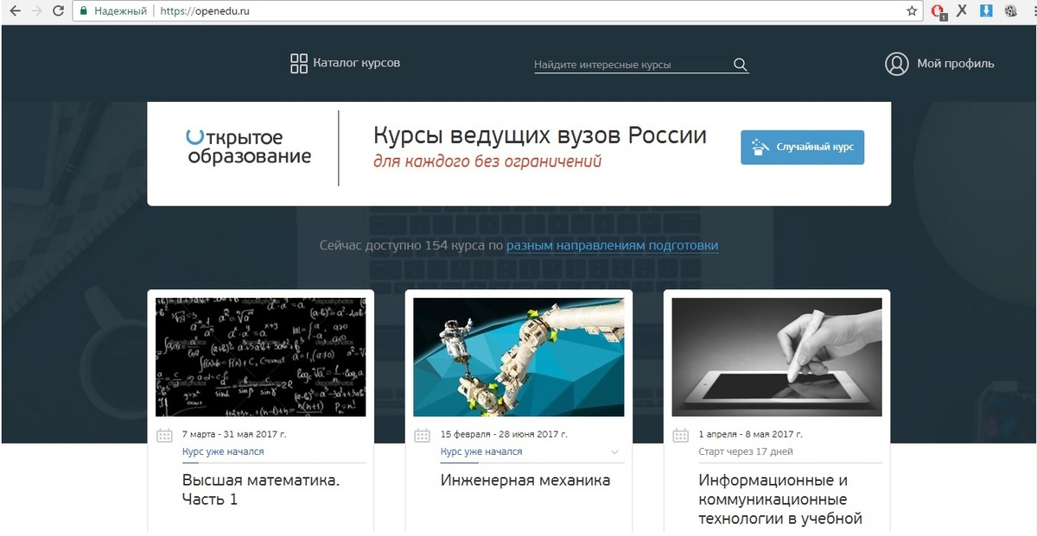Click the для каждого без ограничений tagline
The image size is (1037, 536).
point(487,161)
